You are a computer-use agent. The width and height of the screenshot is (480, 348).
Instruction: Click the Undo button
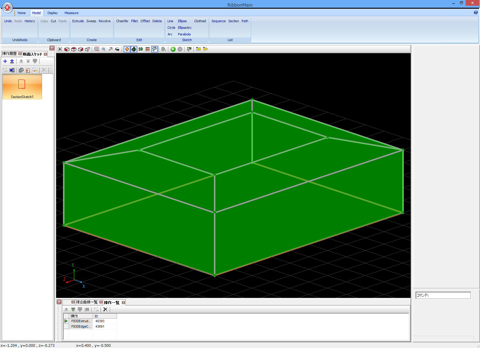(8, 21)
